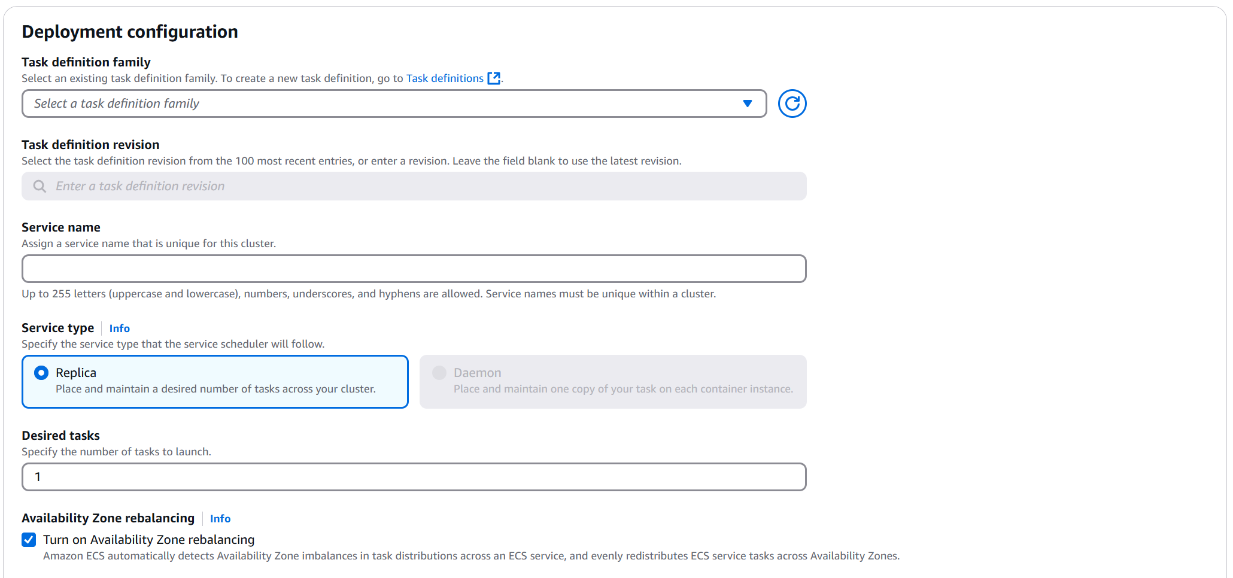Image resolution: width=1233 pixels, height=578 pixels.
Task: Click the Task definition revision label
Action: (90, 145)
